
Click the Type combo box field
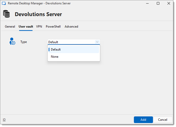click(74, 42)
